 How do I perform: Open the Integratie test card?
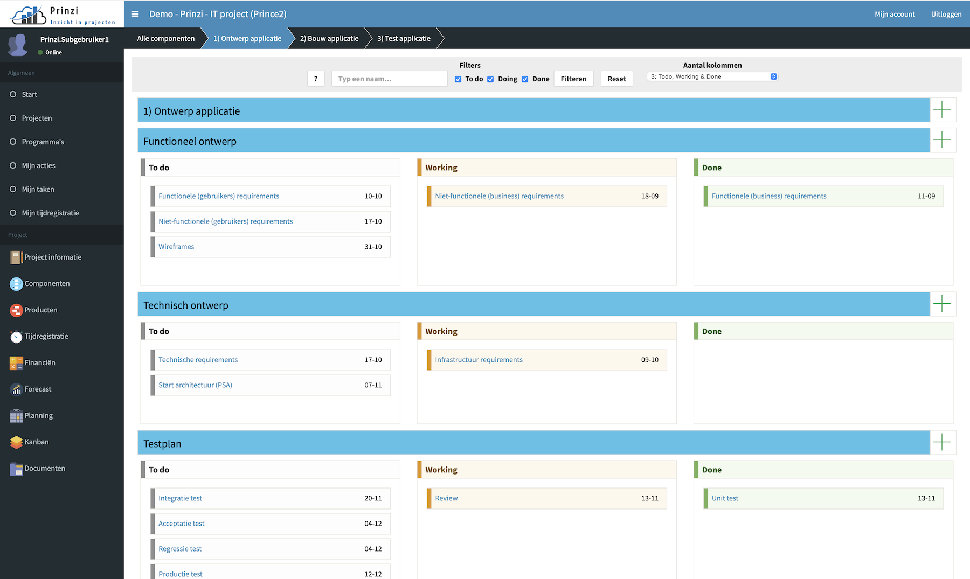271,498
